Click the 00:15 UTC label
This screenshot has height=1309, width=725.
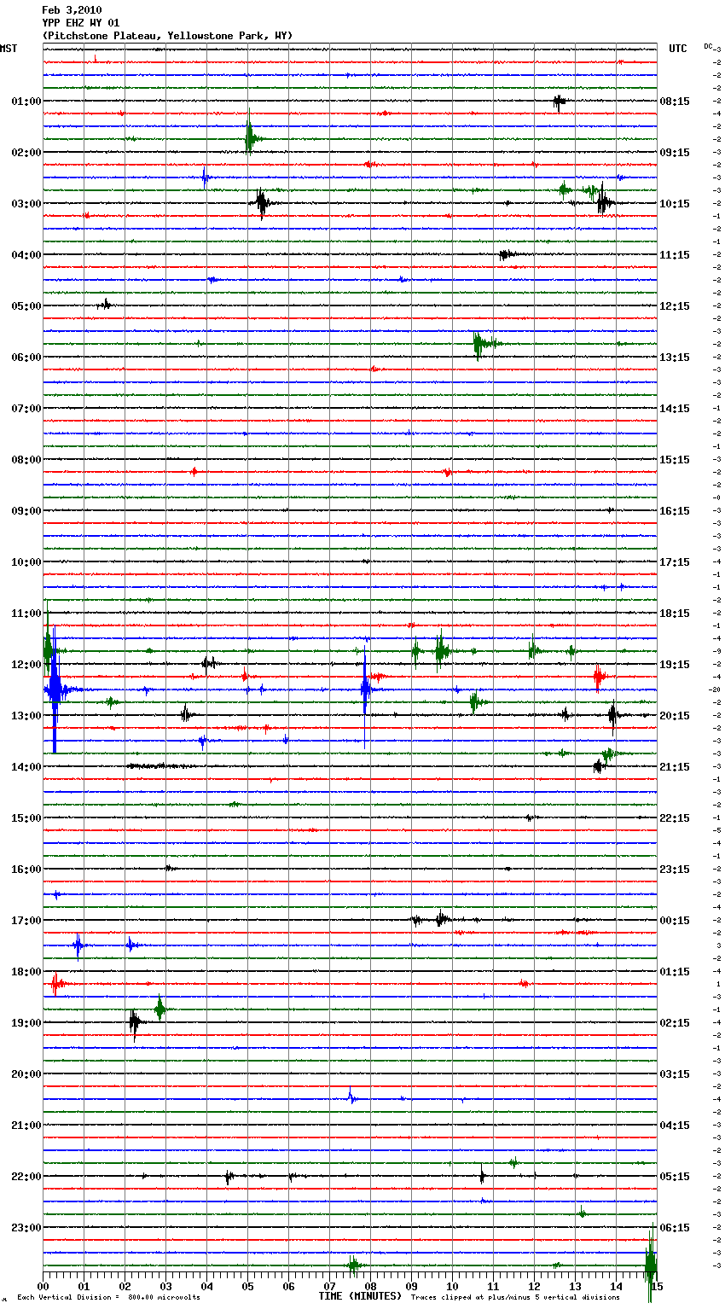[x=675, y=921]
